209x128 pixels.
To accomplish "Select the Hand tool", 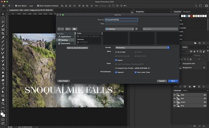I will (3, 100).
